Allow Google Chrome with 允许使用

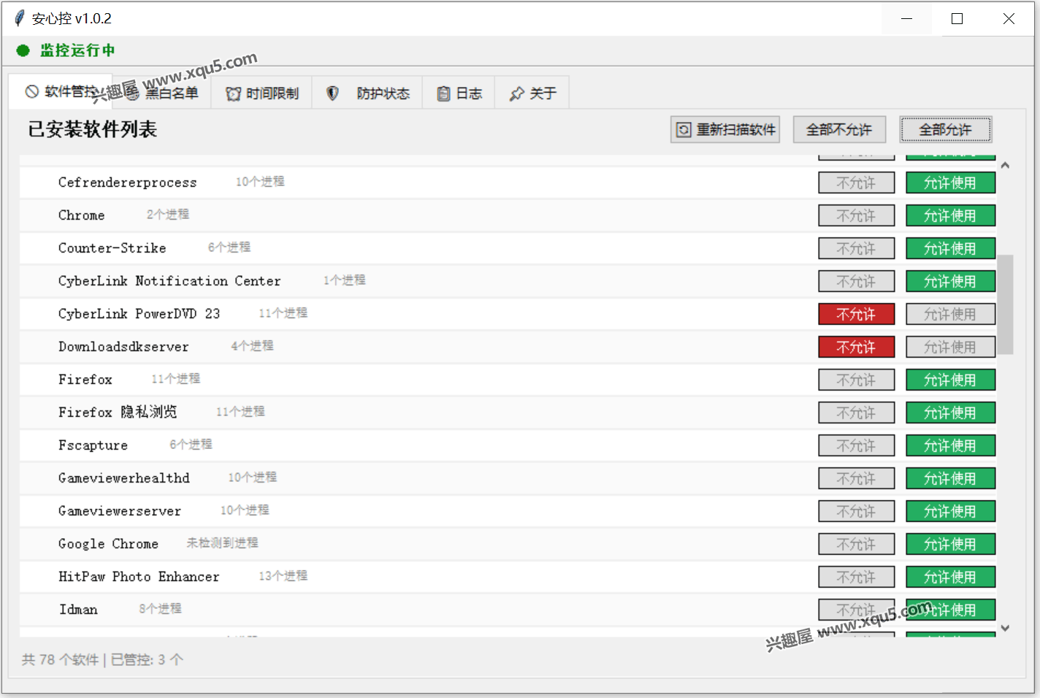point(950,544)
